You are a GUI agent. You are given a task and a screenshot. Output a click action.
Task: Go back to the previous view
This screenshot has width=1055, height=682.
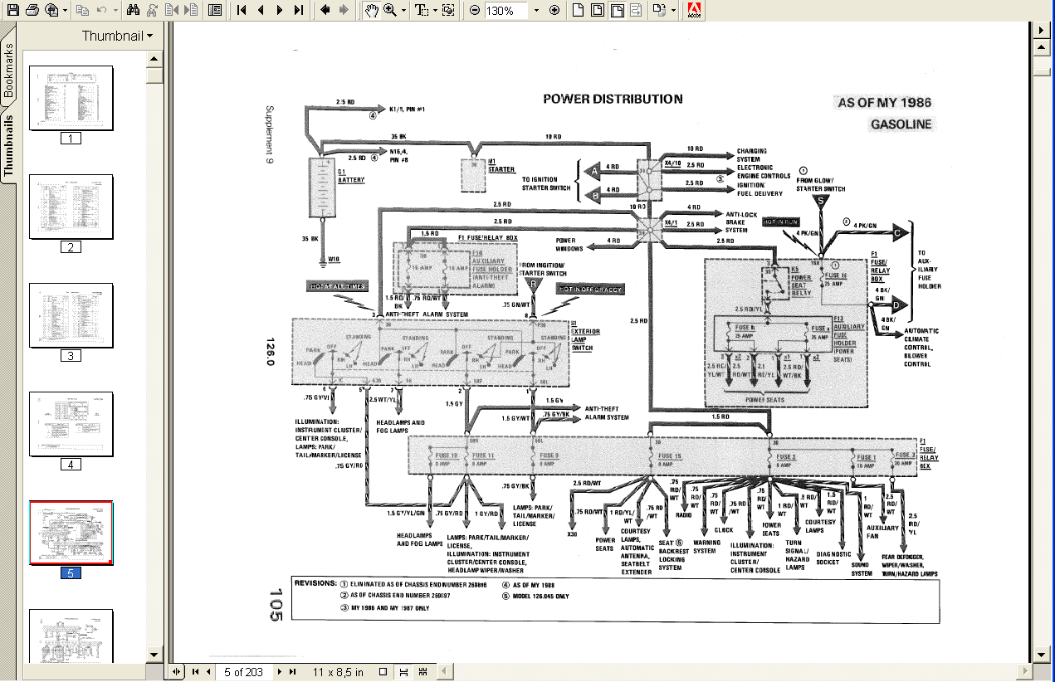[x=324, y=10]
